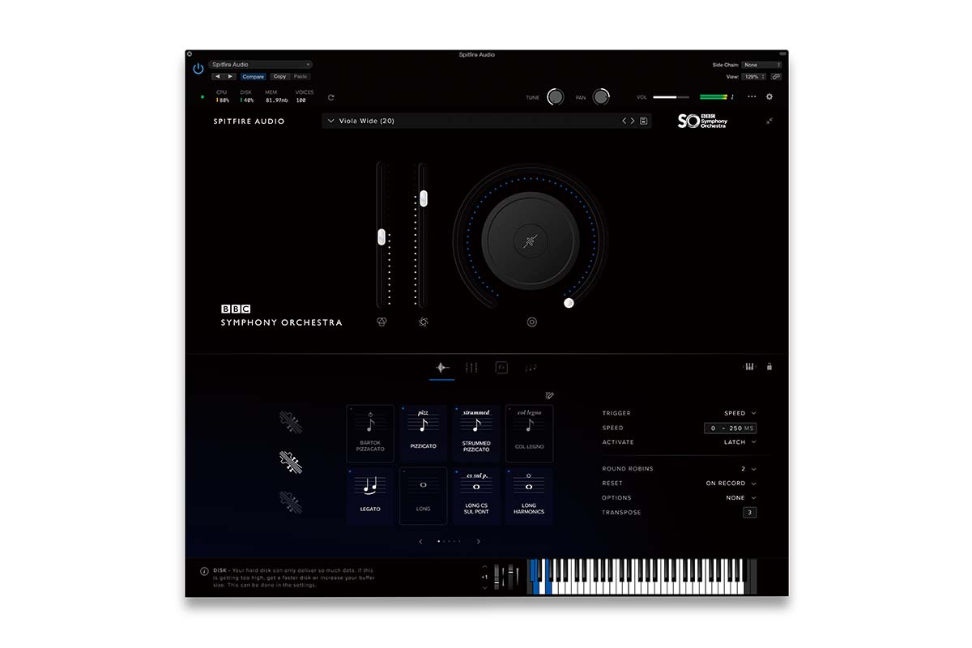Open the three-dots more options icon
This screenshot has height=648, width=972.
752,96
